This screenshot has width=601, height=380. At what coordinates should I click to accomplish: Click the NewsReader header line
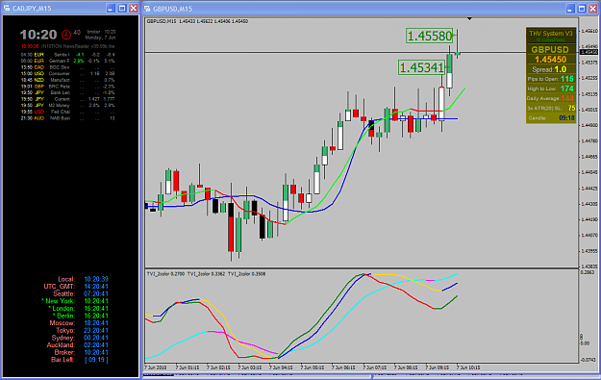(x=68, y=46)
